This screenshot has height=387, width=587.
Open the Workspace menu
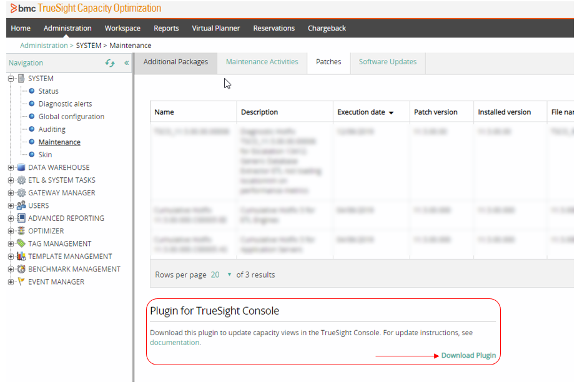tap(122, 28)
